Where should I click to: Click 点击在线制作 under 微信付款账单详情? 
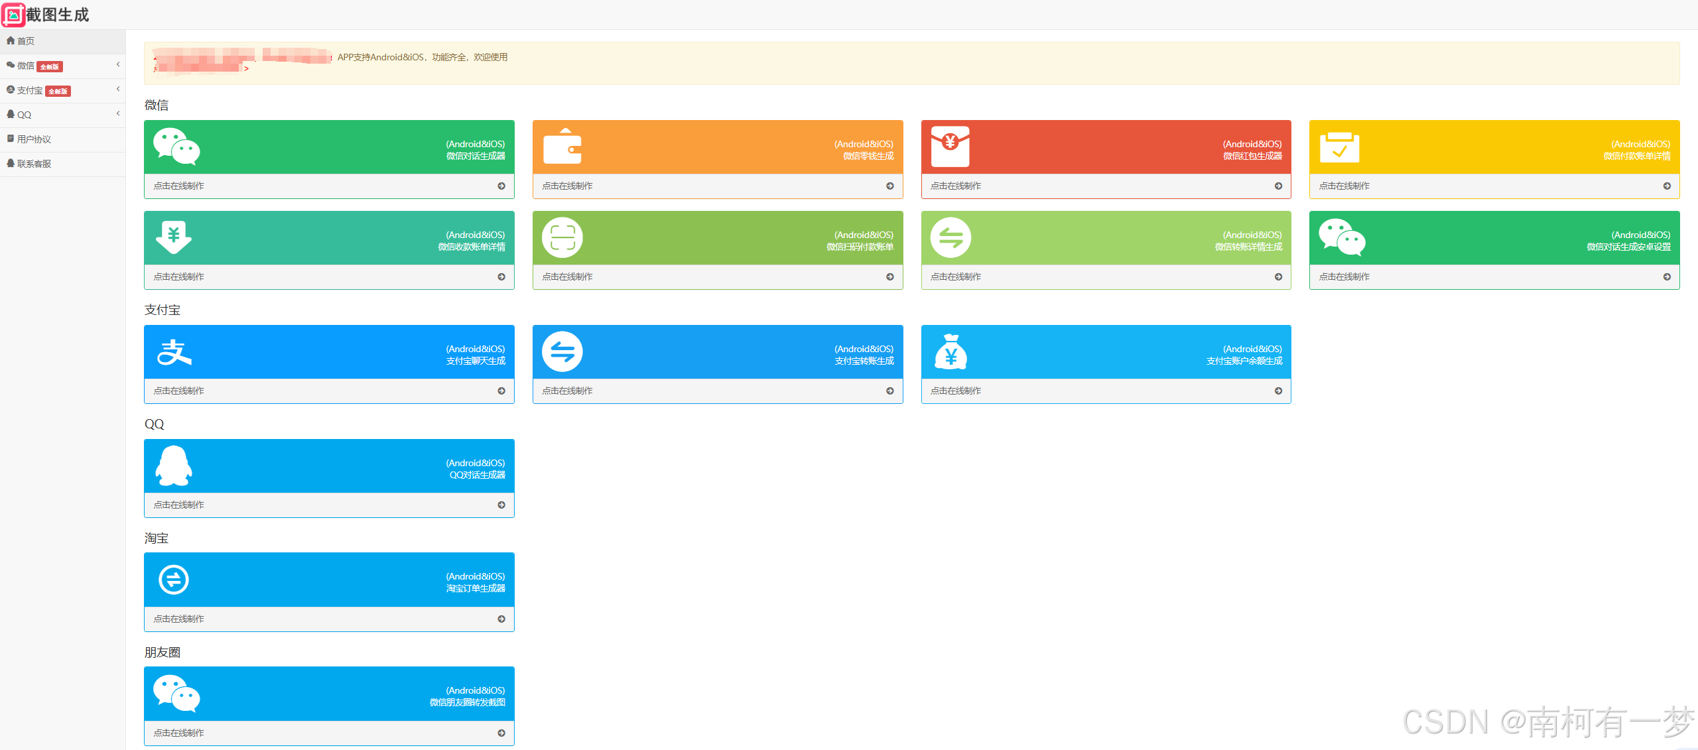(1344, 186)
